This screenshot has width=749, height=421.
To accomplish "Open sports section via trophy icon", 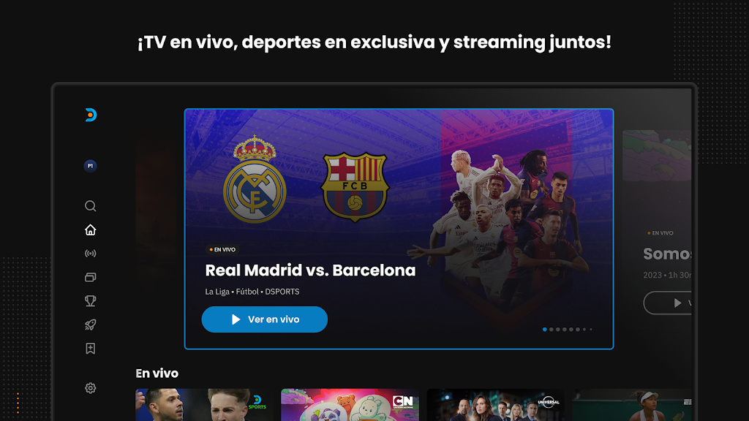I will pyautogui.click(x=90, y=300).
